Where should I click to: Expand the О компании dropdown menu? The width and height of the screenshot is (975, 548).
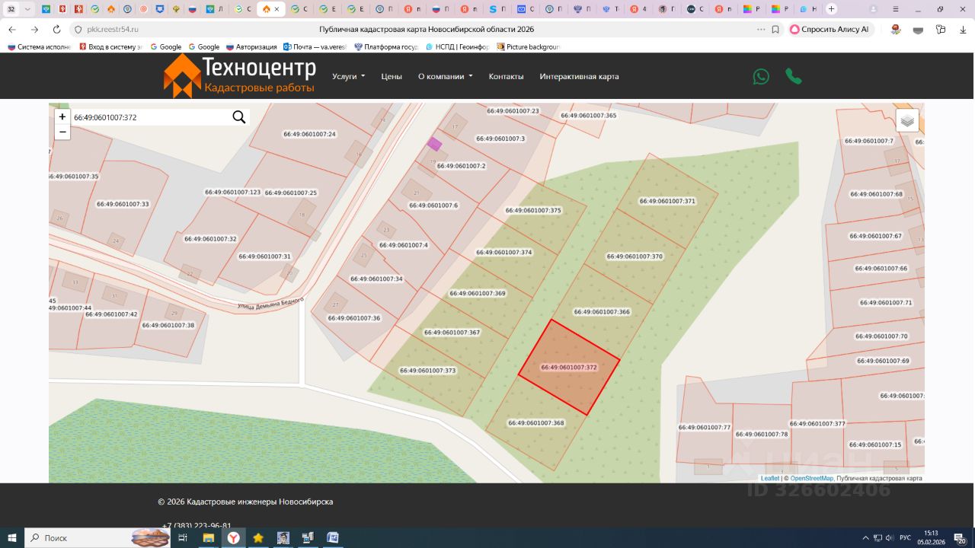(x=445, y=76)
